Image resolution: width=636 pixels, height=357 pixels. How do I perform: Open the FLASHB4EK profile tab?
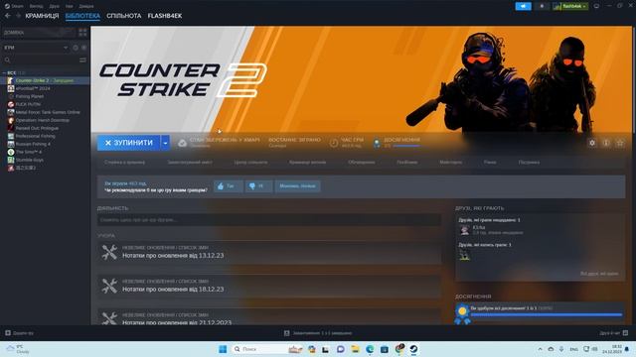[x=165, y=16]
